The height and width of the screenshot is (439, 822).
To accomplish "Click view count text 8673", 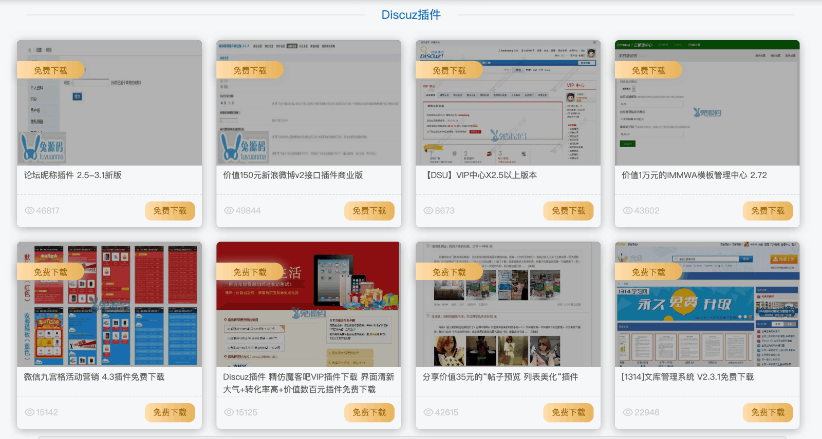I will 445,211.
